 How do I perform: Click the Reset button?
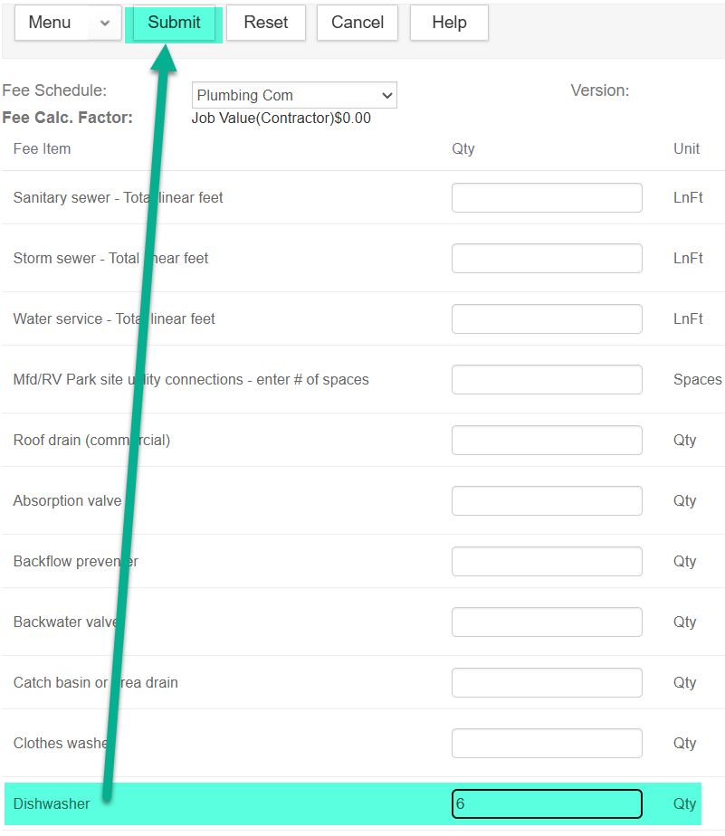tap(266, 23)
